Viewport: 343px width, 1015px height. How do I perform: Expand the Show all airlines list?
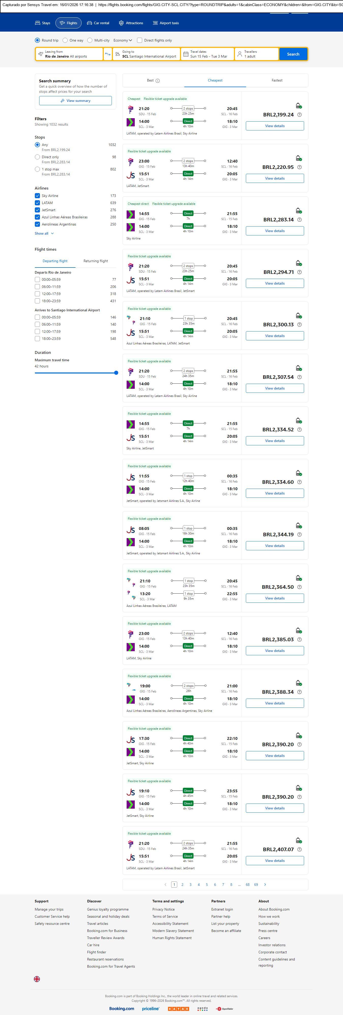point(44,233)
